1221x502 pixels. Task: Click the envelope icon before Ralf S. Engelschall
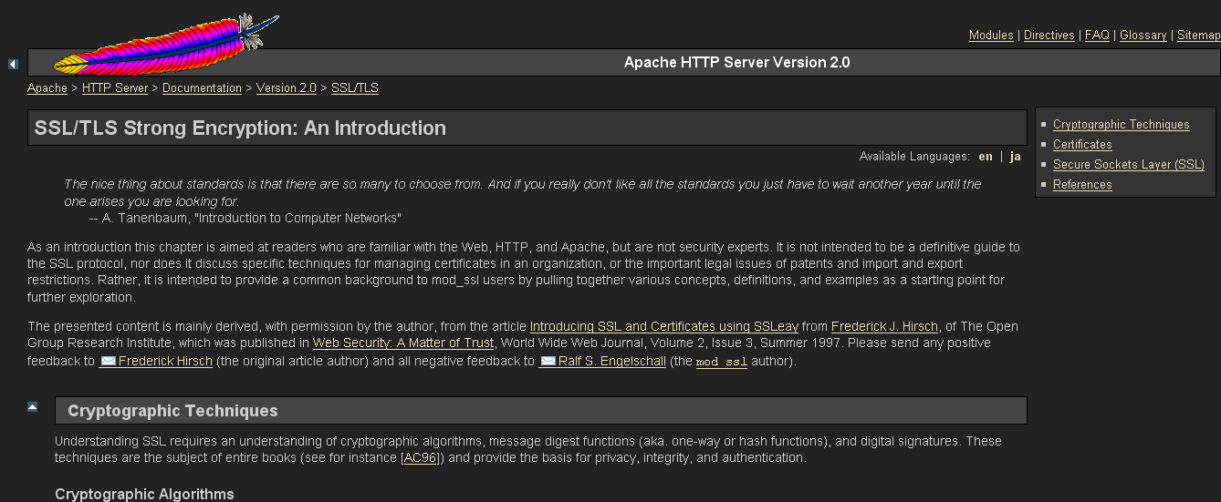(548, 362)
